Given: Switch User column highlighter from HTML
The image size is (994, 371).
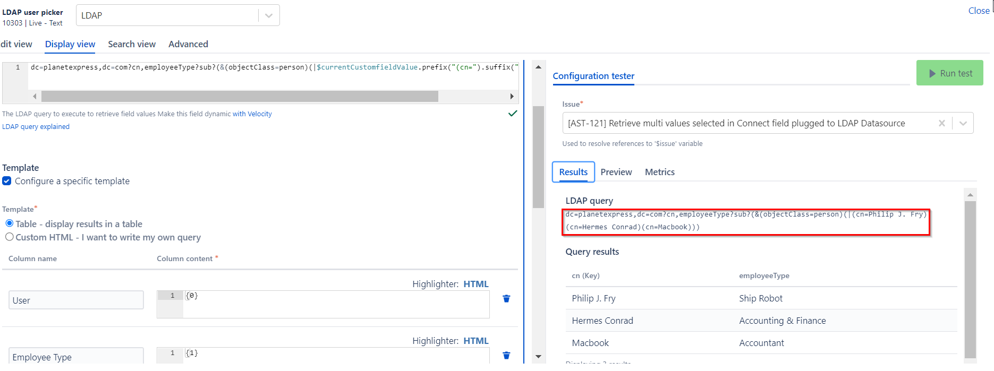Looking at the screenshot, I should (x=475, y=284).
